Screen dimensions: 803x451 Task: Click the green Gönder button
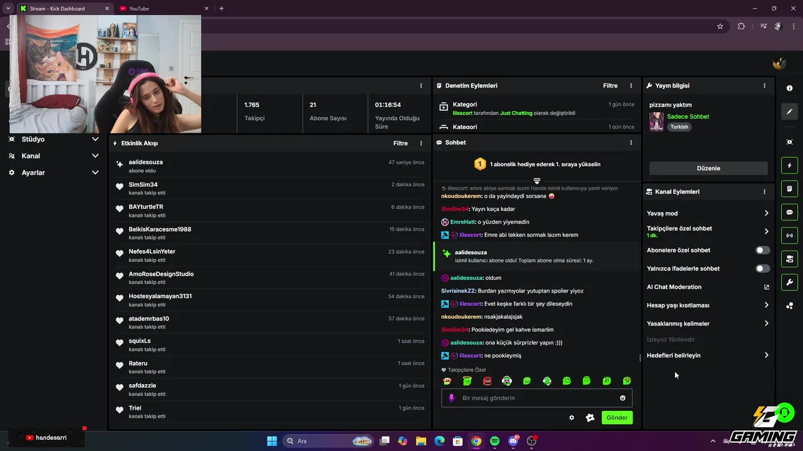click(x=617, y=418)
